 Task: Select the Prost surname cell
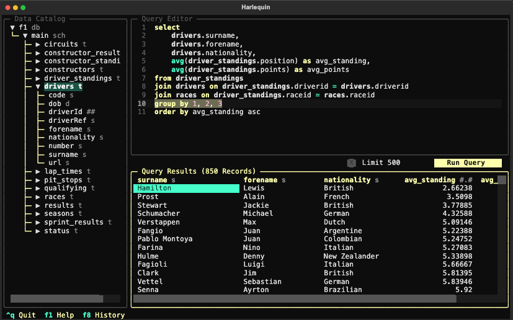point(148,197)
